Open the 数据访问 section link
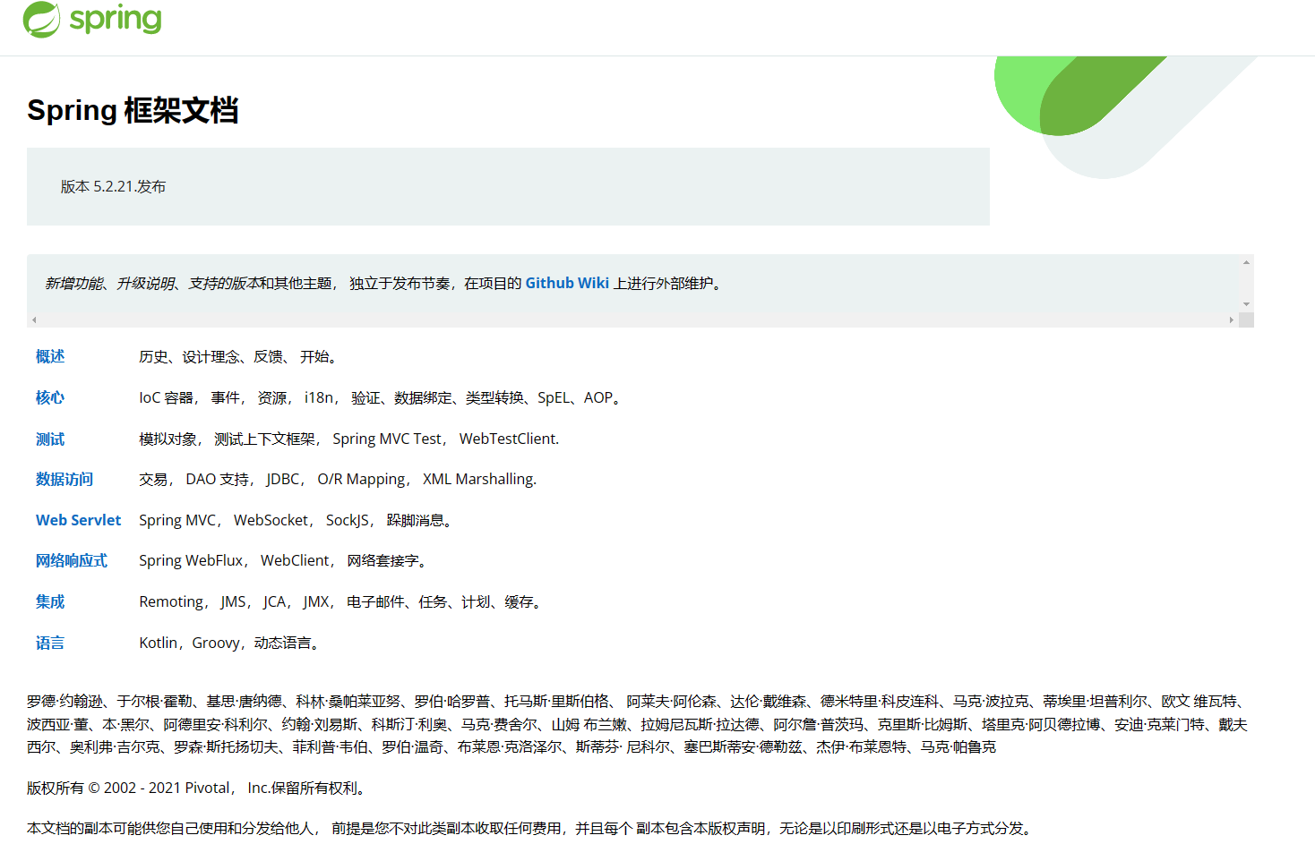Screen dimensions: 1315x844 click(64, 480)
